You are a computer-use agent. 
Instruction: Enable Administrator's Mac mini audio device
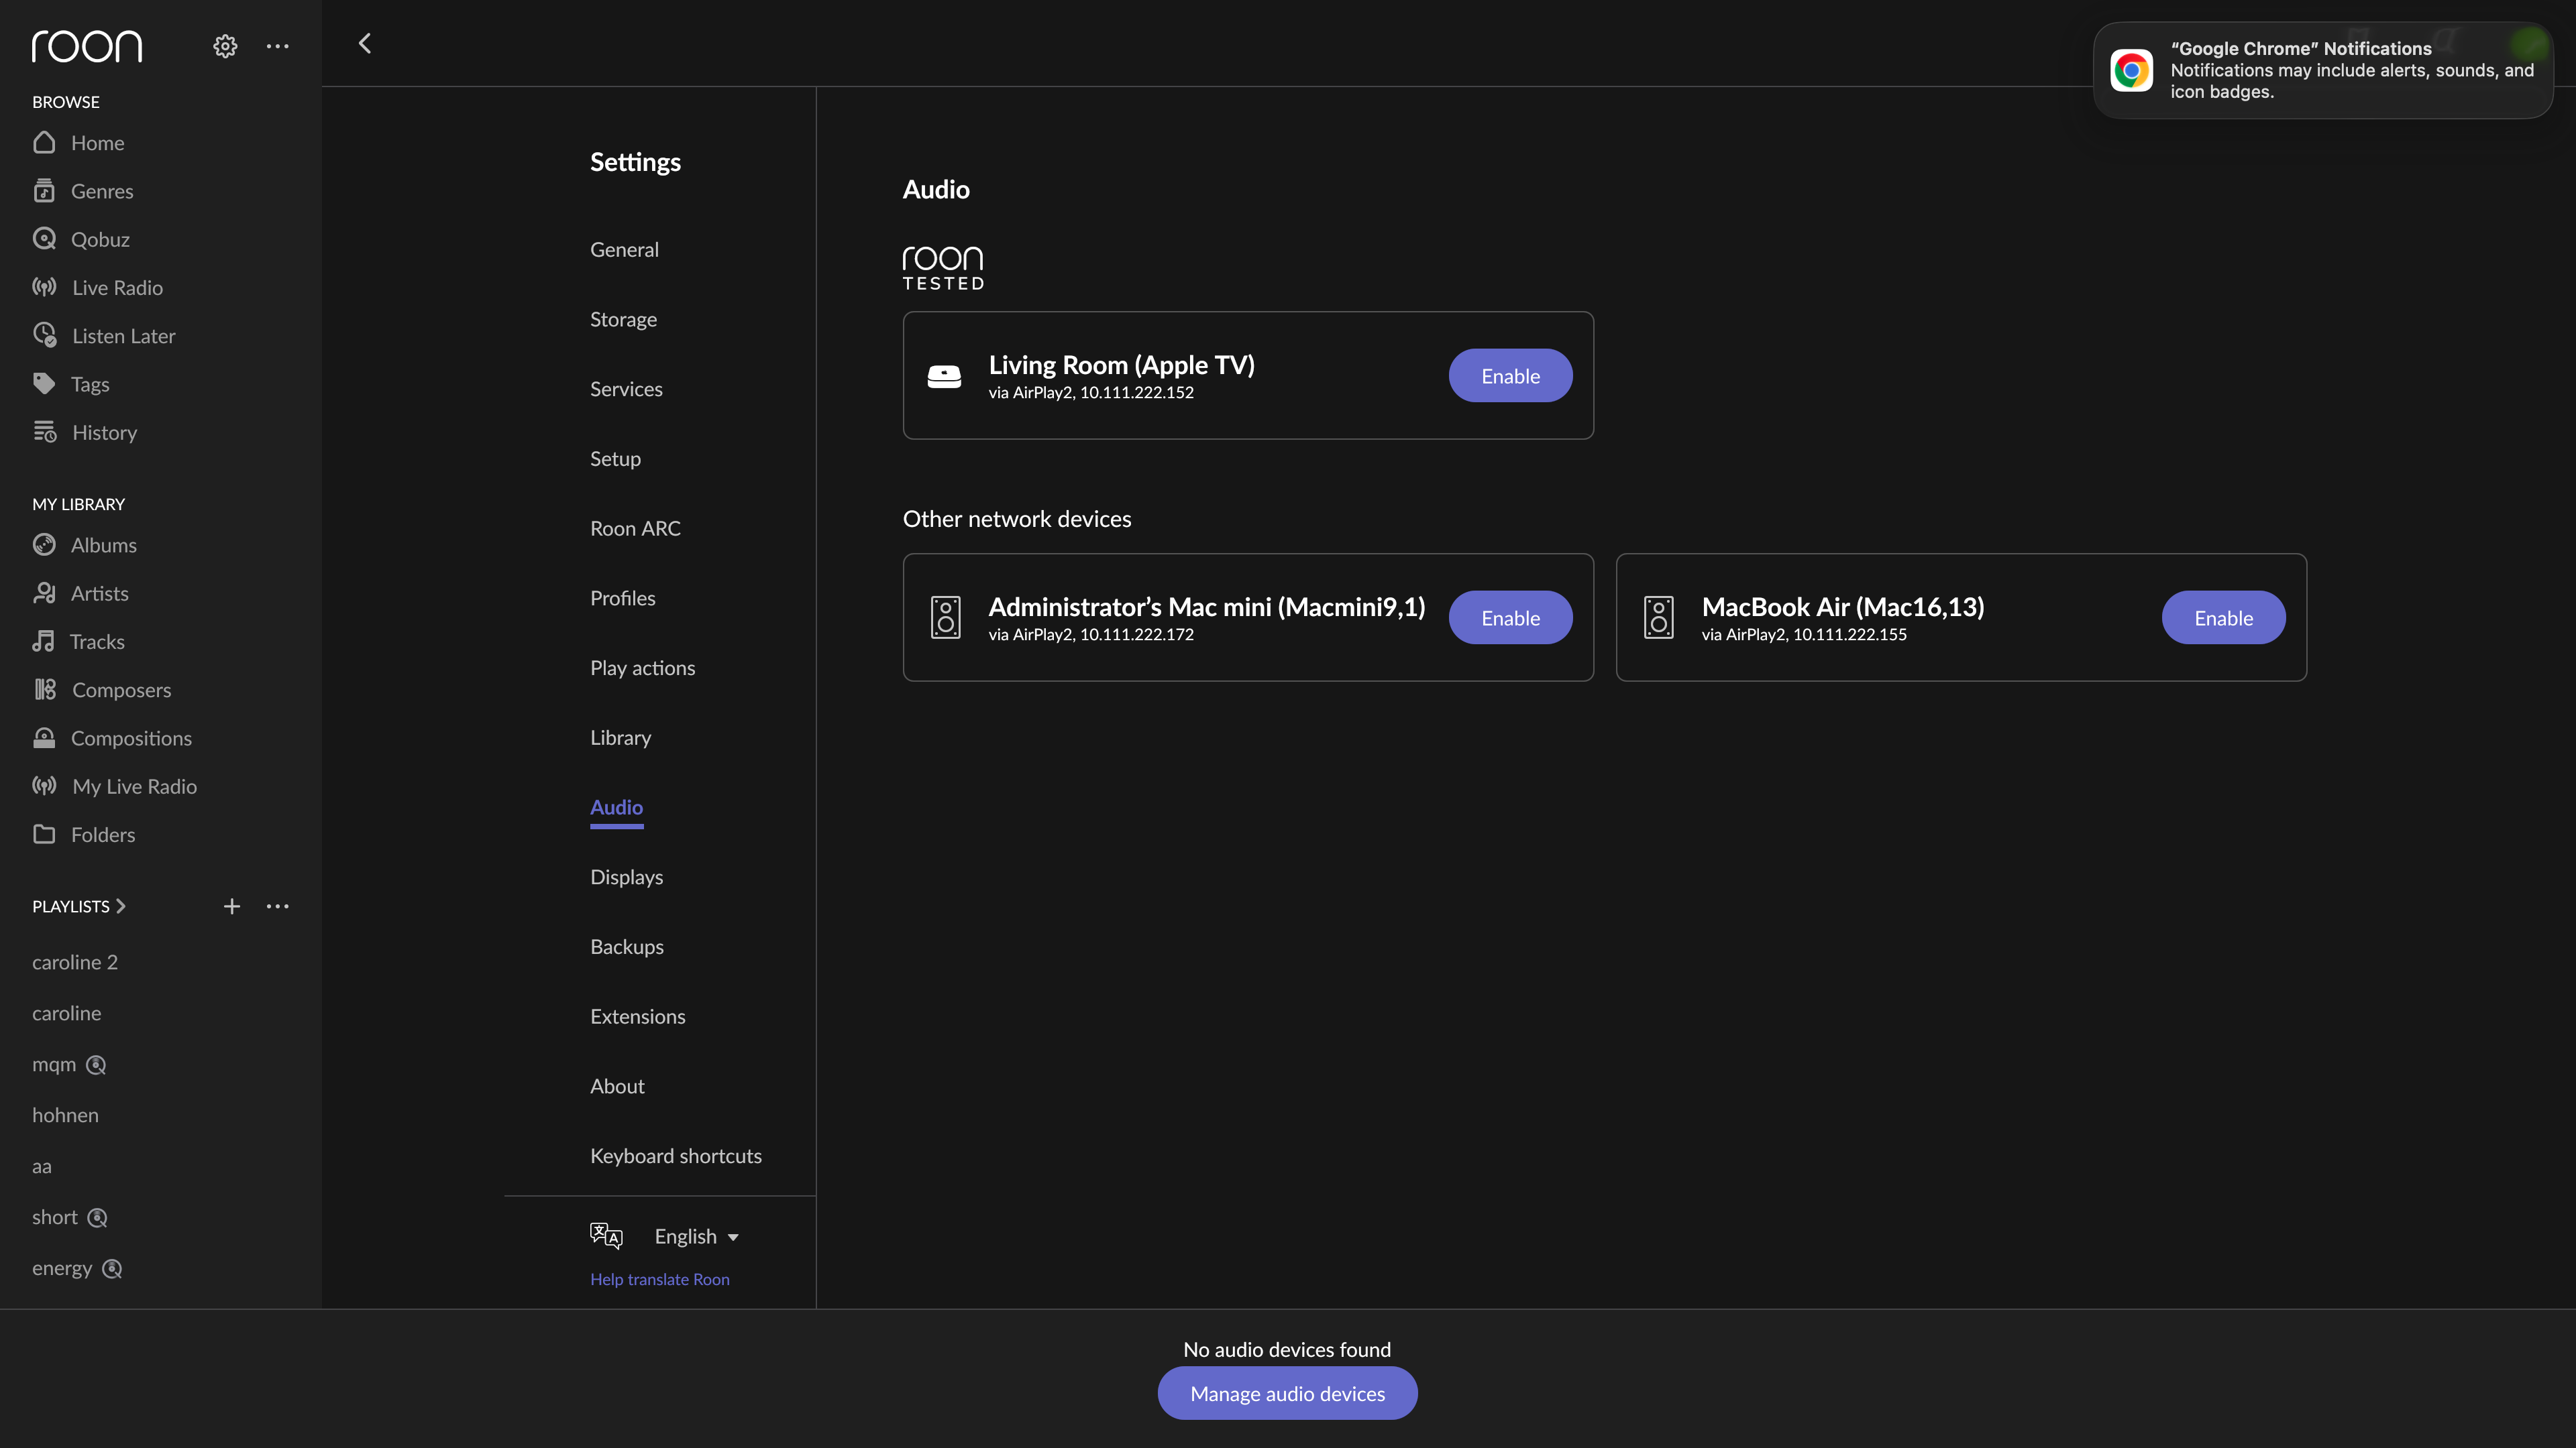tap(1510, 617)
